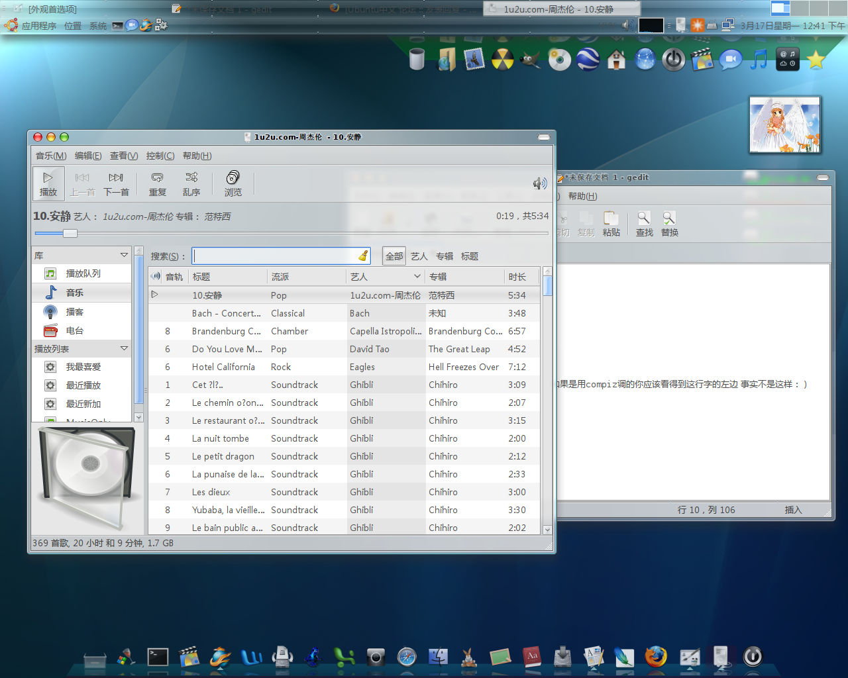Launch Firefox from the bottom dock

point(656,657)
